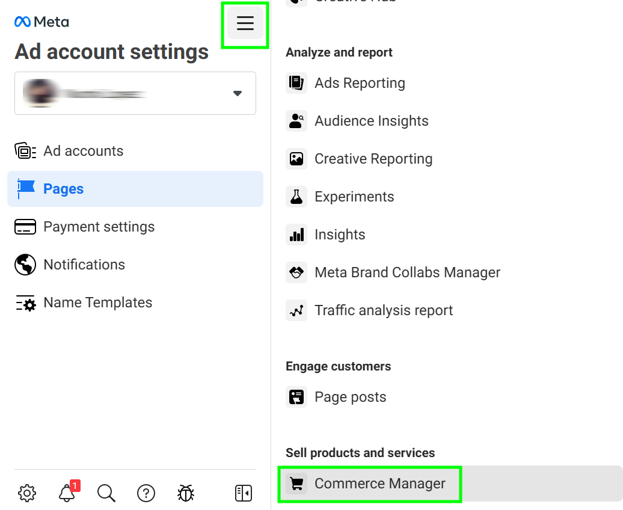Click the blurred account avatar thumbnail
Image resolution: width=623 pixels, height=510 pixels.
40,93
